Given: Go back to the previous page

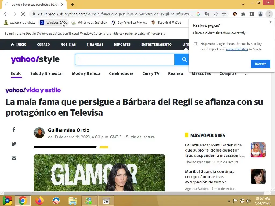Looking at the screenshot, I should click(x=6, y=14).
